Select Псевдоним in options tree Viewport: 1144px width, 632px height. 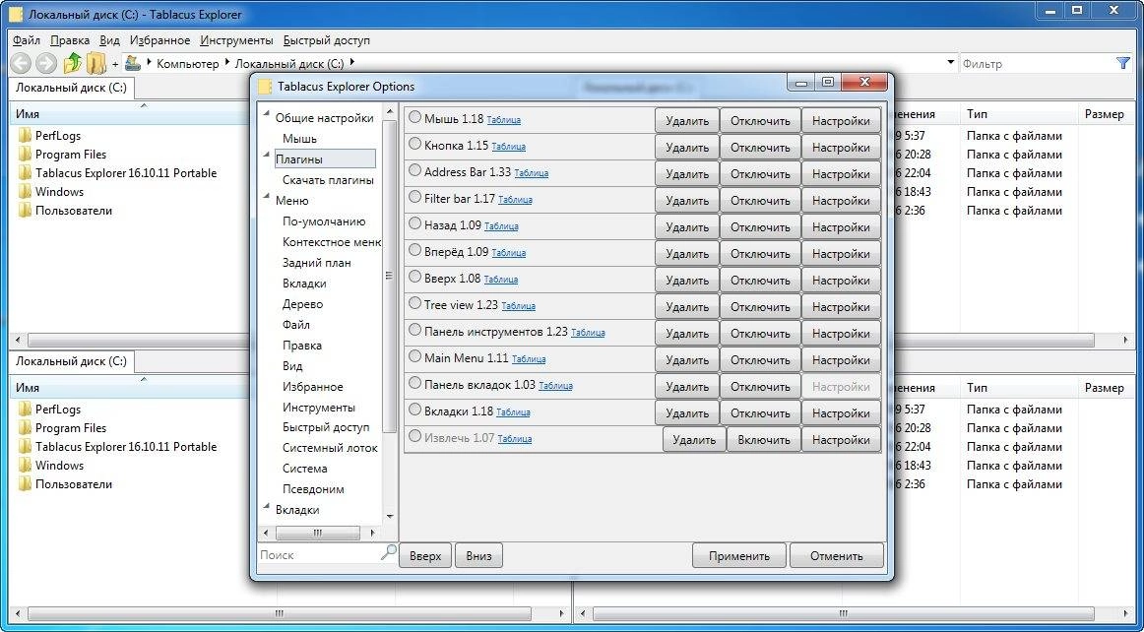pyautogui.click(x=313, y=489)
